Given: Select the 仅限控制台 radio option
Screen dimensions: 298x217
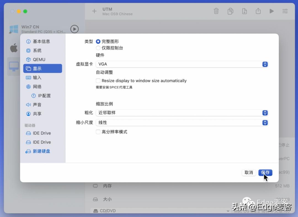Looking at the screenshot, I should 98,48.
